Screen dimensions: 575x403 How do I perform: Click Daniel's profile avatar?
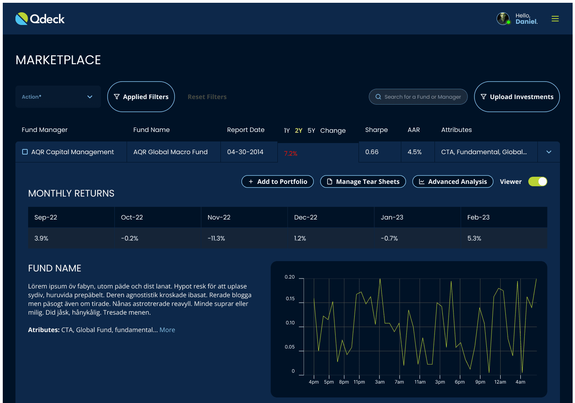(x=503, y=19)
